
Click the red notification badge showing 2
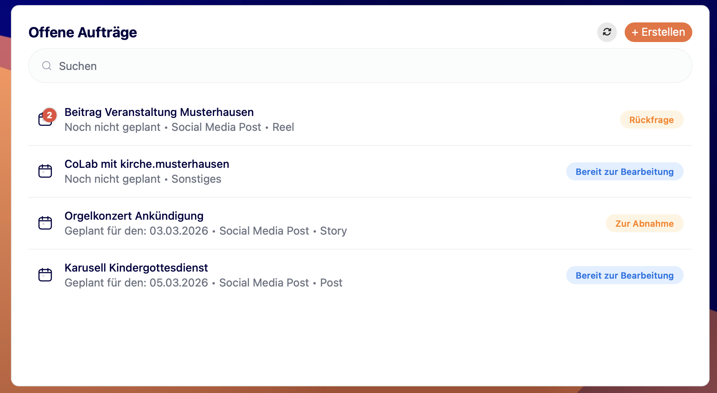49,115
